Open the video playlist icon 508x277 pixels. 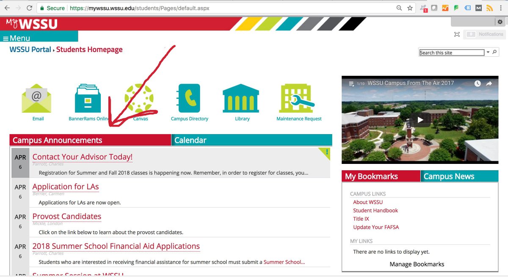(351, 83)
